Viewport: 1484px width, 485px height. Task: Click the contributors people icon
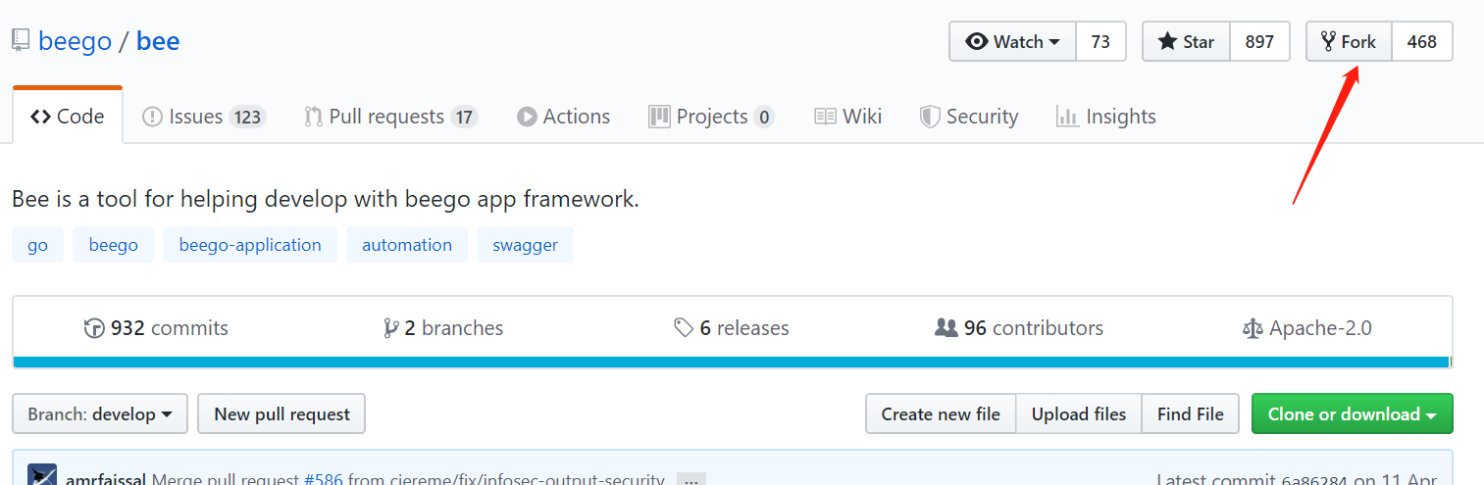point(946,328)
